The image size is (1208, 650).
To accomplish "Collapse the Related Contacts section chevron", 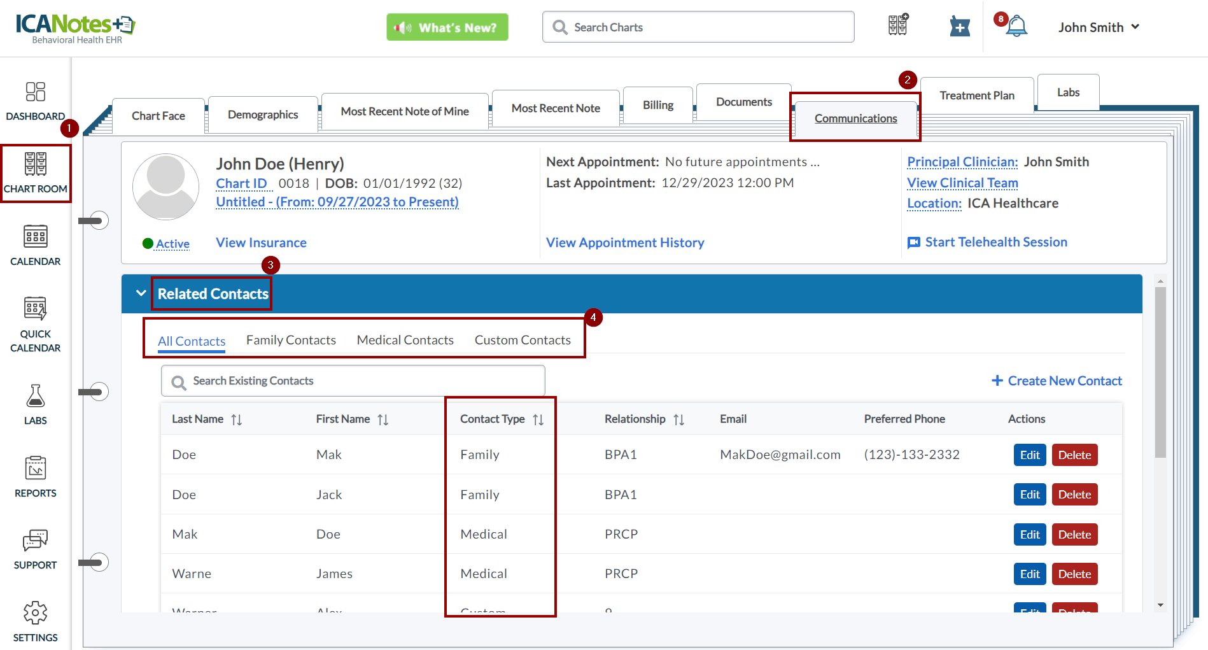I will 141,293.
